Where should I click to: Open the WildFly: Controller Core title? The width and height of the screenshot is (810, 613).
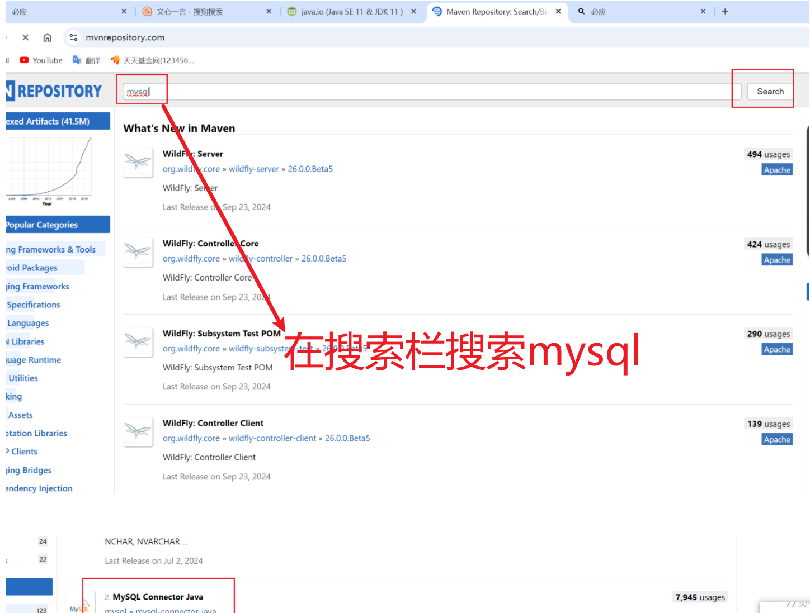click(210, 244)
